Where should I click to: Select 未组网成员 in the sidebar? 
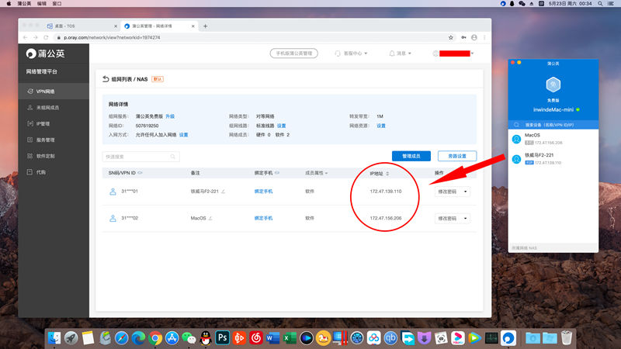(x=54, y=108)
